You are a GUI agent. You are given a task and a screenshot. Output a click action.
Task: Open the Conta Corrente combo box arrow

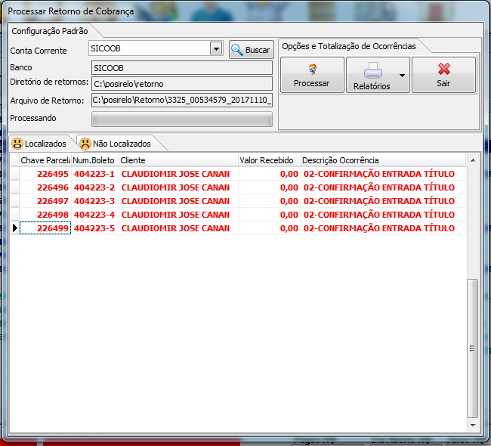(x=216, y=48)
